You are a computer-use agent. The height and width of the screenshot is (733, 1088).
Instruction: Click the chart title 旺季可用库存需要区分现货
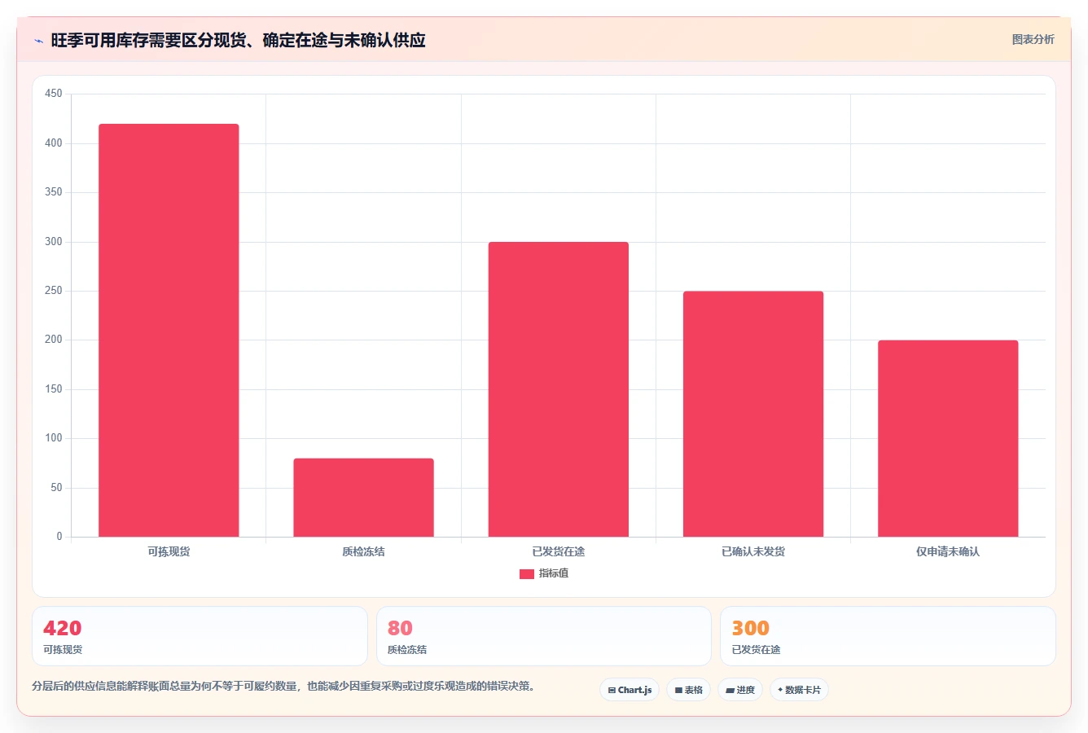click(238, 40)
